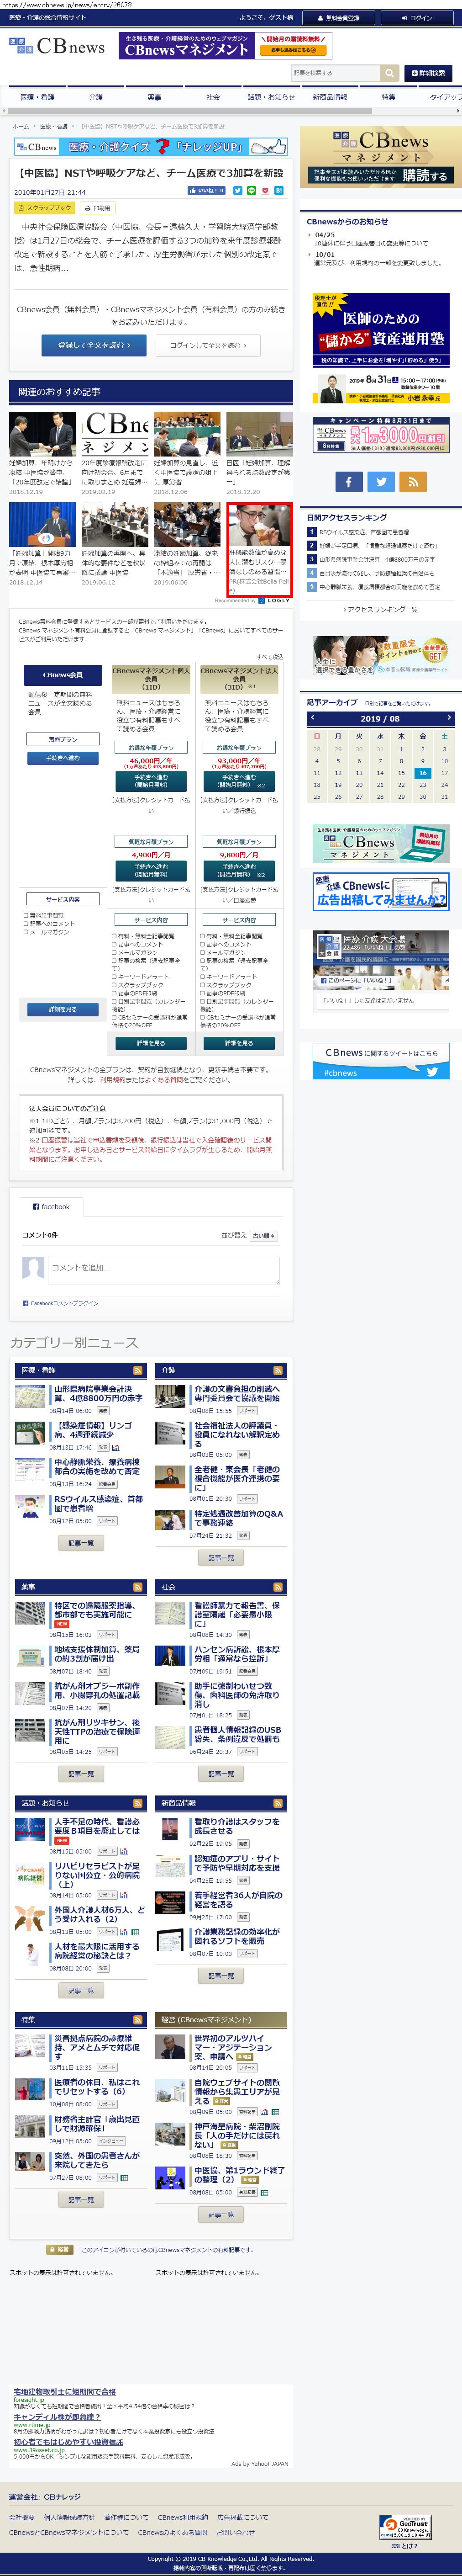Share the article via the Twitter share icon
The width and height of the screenshot is (462, 2576).
[238, 190]
